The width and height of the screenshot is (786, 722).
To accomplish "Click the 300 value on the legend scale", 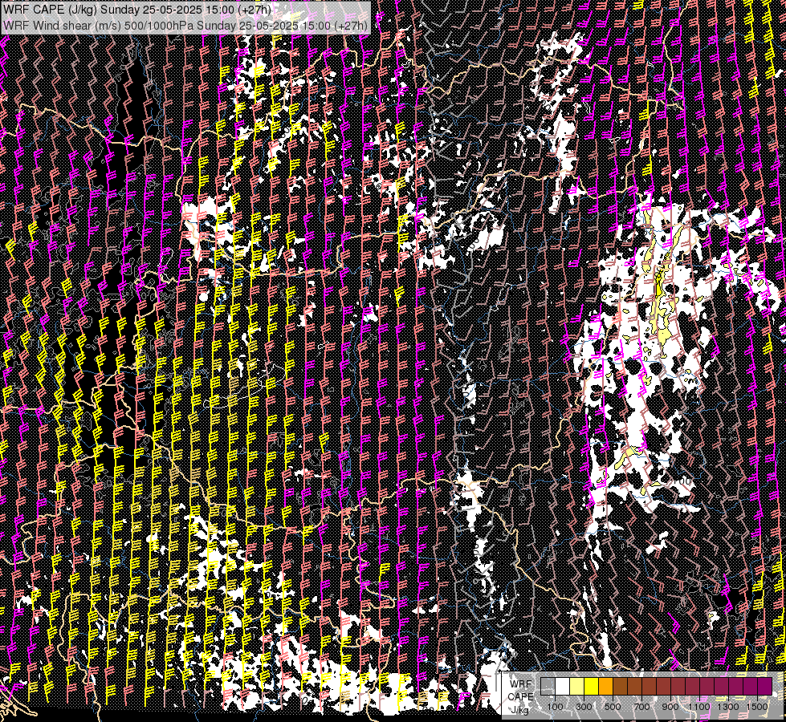I will coord(584,707).
